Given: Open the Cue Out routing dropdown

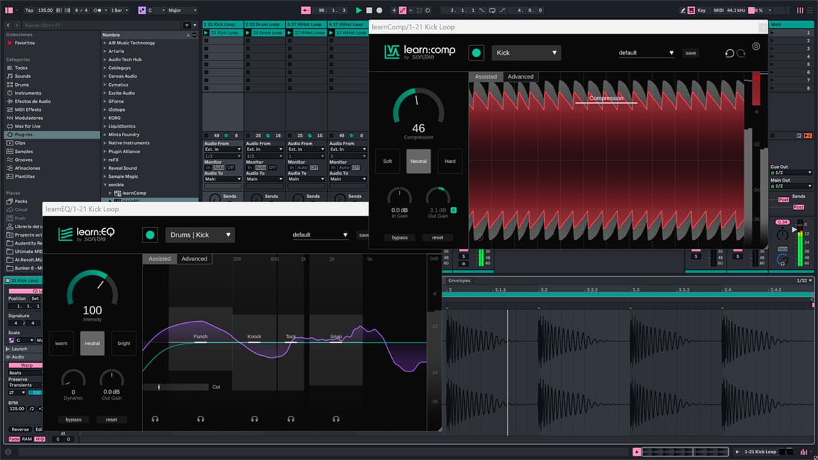Looking at the screenshot, I should pos(791,172).
